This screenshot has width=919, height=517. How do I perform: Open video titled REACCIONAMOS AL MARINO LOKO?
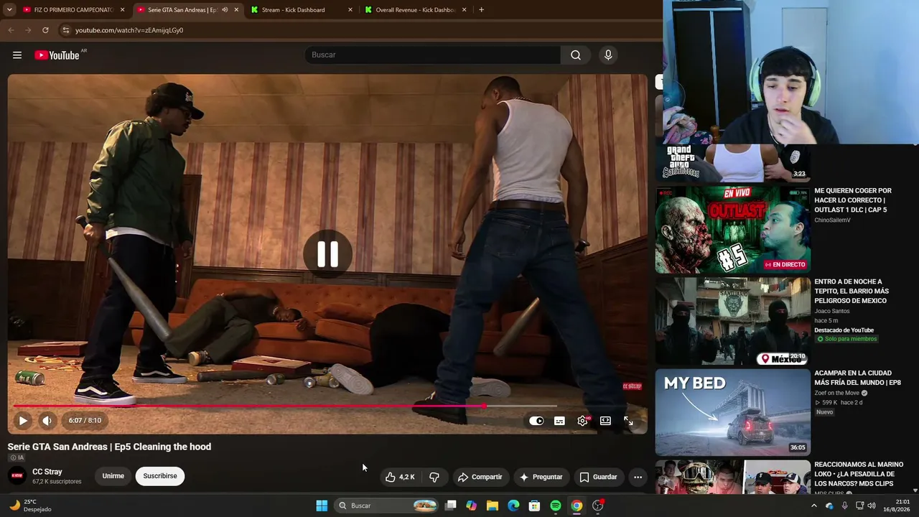click(x=859, y=474)
